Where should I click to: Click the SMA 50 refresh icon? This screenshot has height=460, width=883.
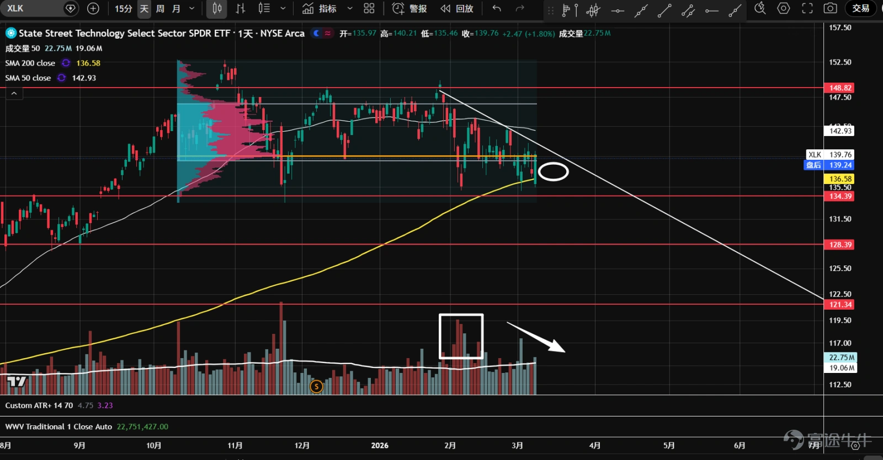pyautogui.click(x=62, y=78)
